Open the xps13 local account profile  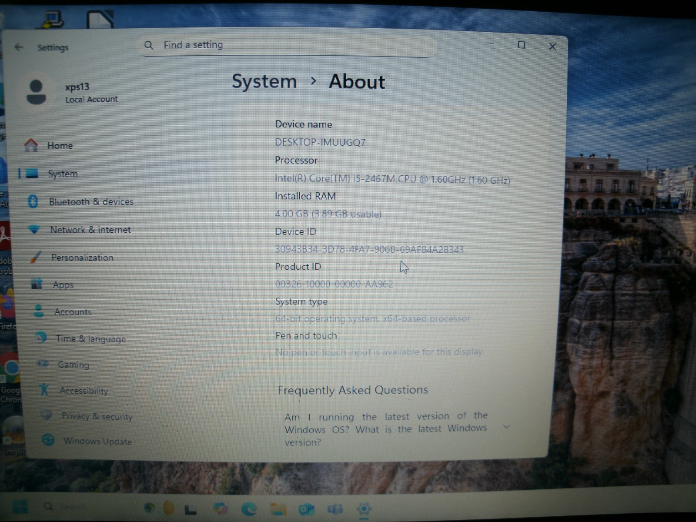coord(72,92)
